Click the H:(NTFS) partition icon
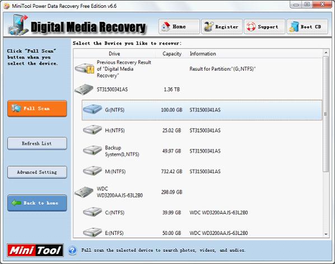 coord(92,130)
